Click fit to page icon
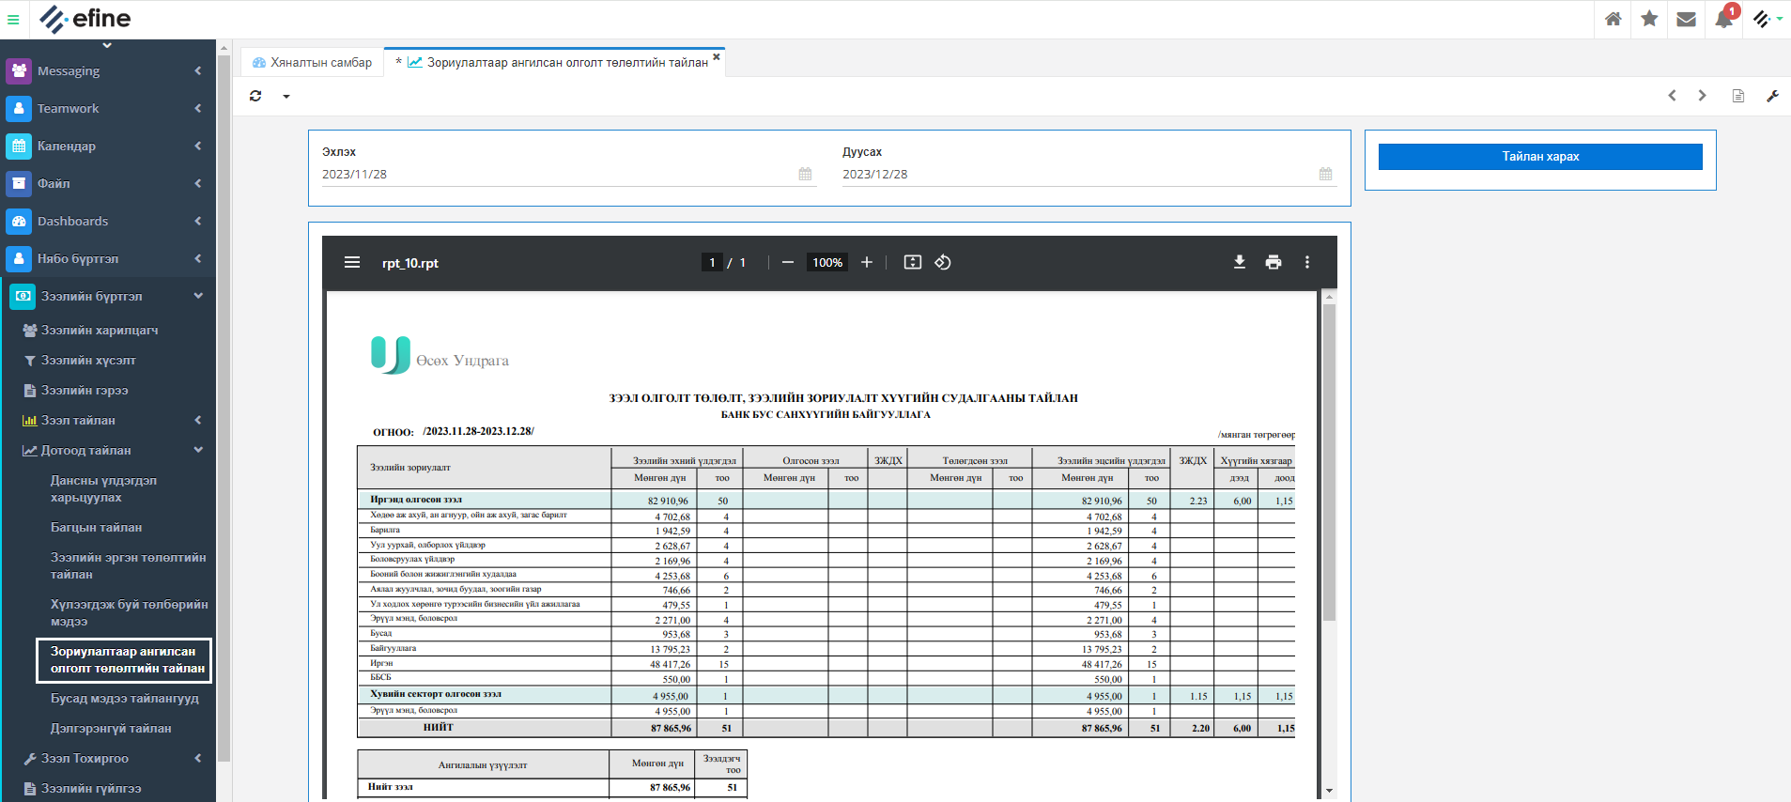 coord(913,263)
